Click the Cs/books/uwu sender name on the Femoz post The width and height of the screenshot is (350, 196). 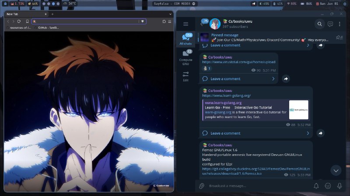pos(220,145)
